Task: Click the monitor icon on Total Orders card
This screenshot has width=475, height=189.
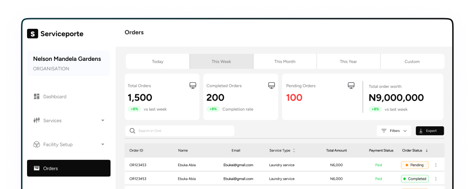Action: coord(193,85)
